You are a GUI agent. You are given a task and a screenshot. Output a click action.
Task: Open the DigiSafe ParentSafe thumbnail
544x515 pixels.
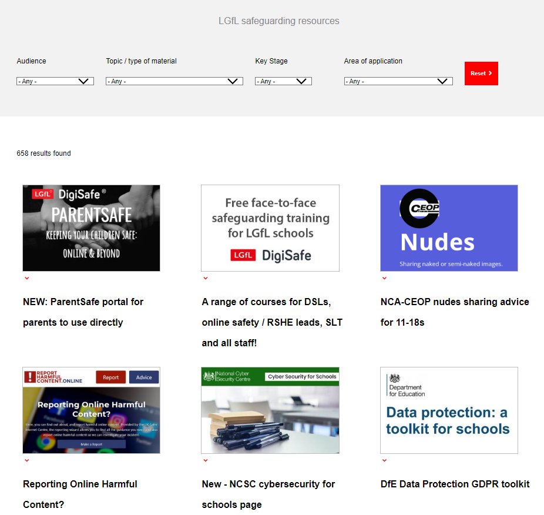[91, 228]
